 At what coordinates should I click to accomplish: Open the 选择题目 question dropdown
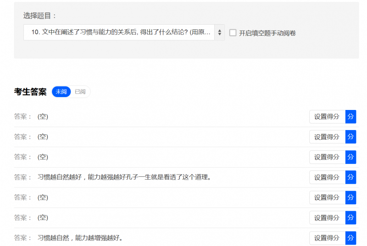(124, 33)
